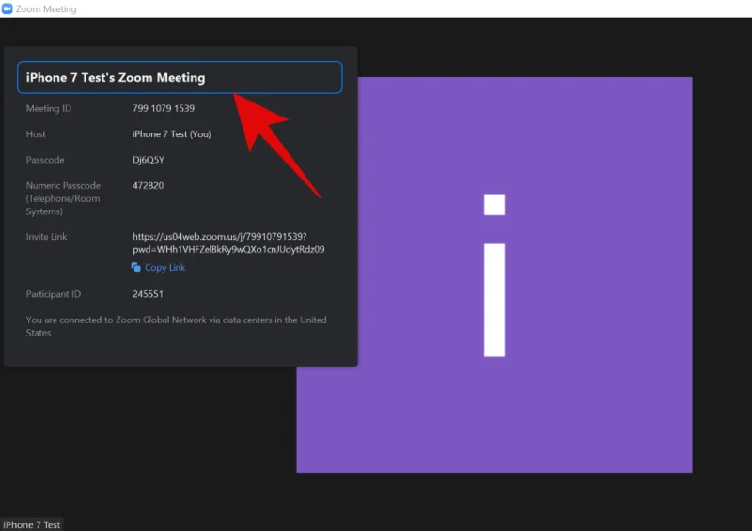This screenshot has height=531, width=752.
Task: Click the copy icon beside Copy Link
Action: tap(136, 268)
